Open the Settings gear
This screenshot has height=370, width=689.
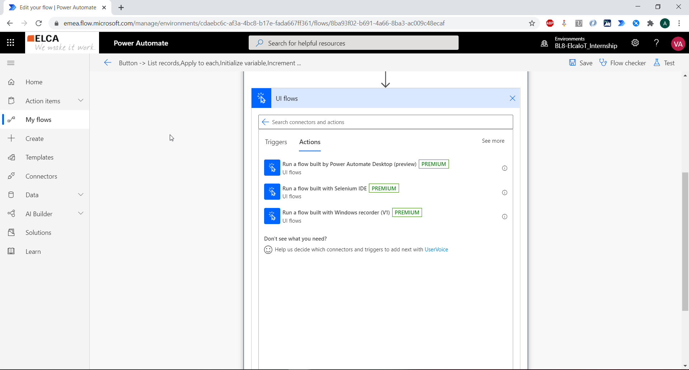[x=635, y=43]
